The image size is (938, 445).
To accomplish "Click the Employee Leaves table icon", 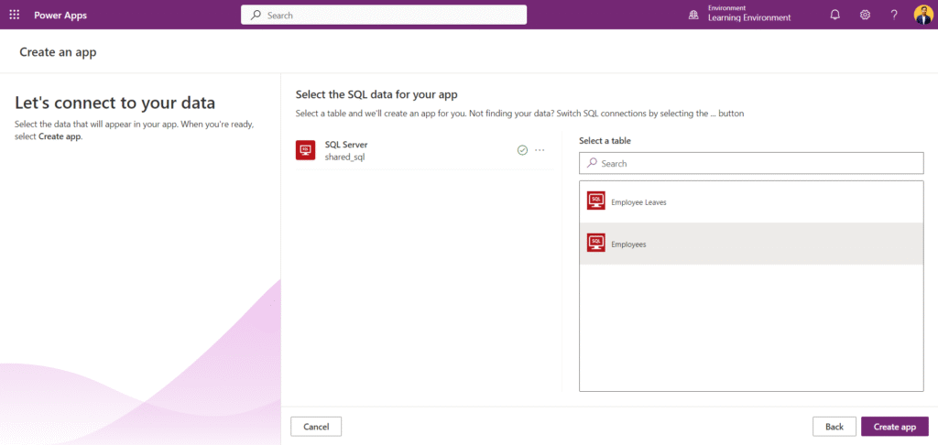I will [596, 201].
